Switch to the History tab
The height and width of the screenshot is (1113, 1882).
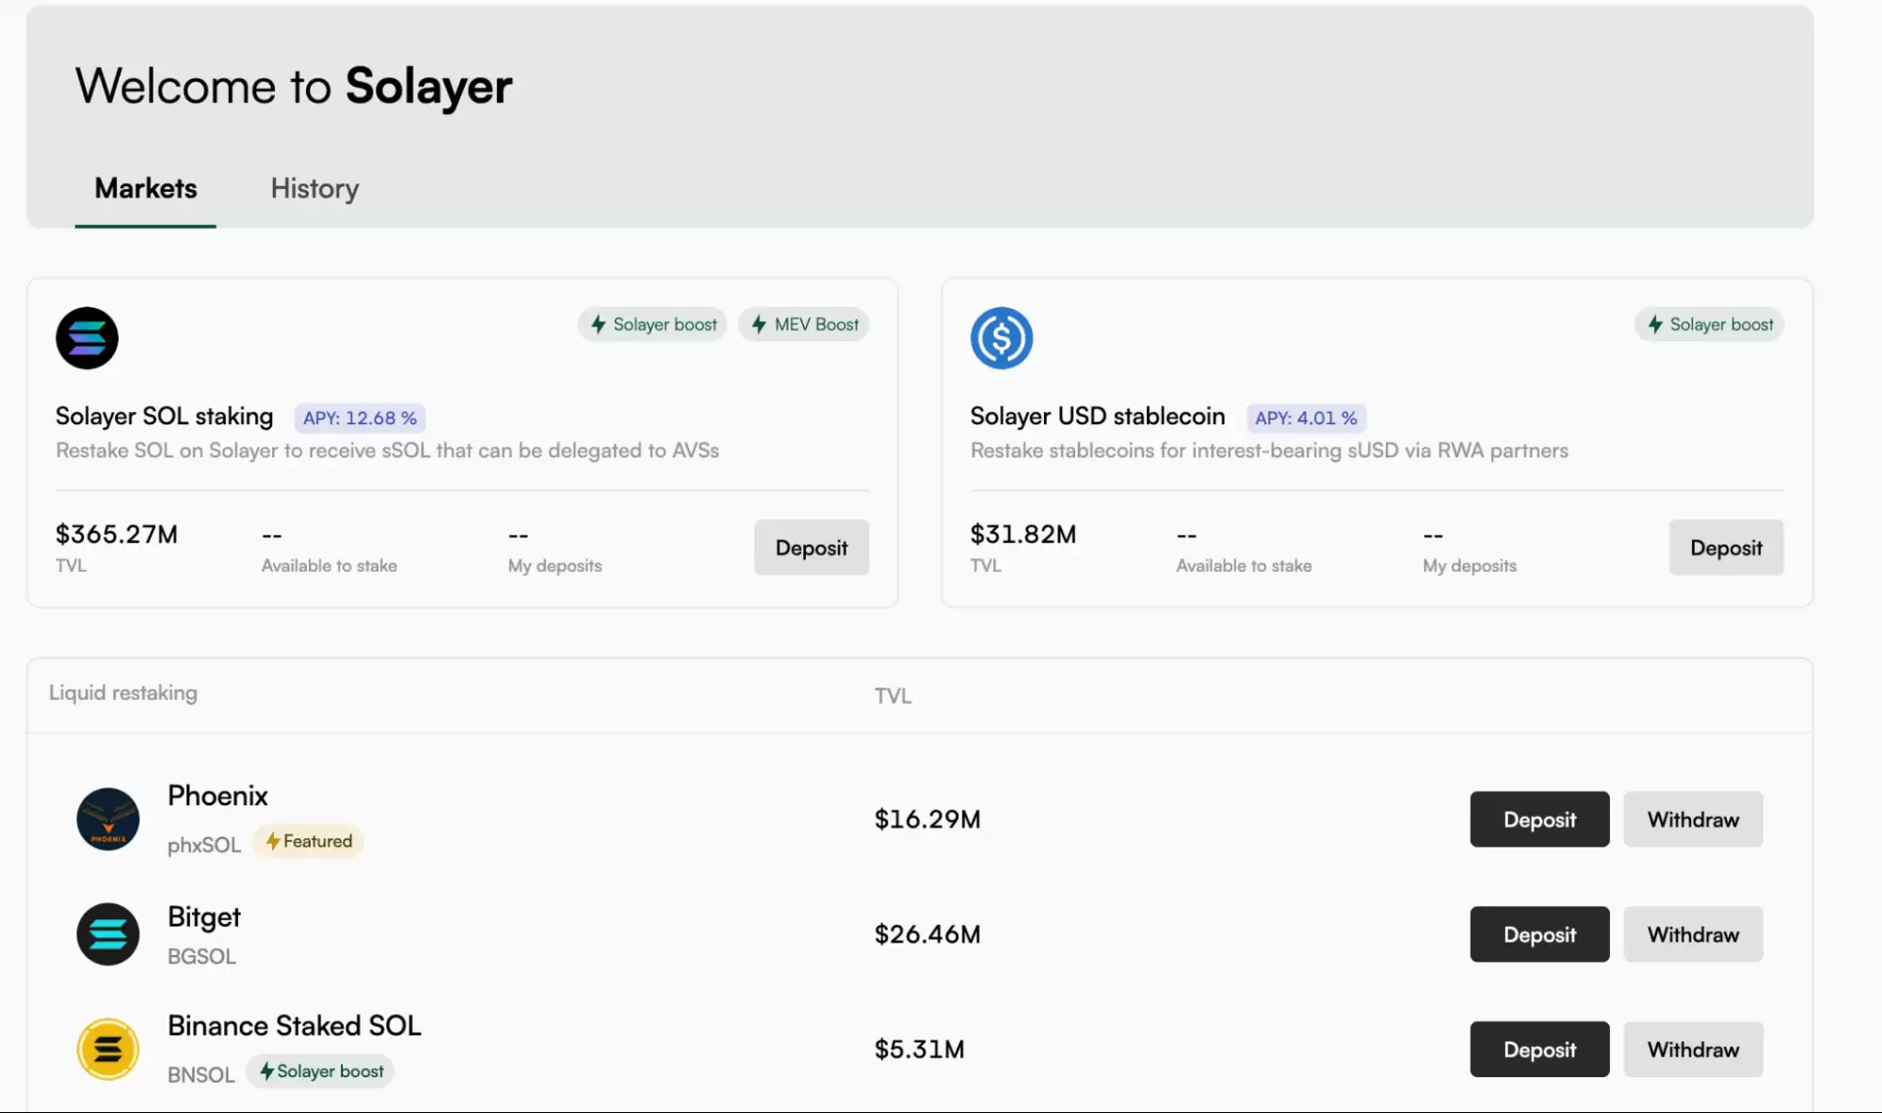314,188
